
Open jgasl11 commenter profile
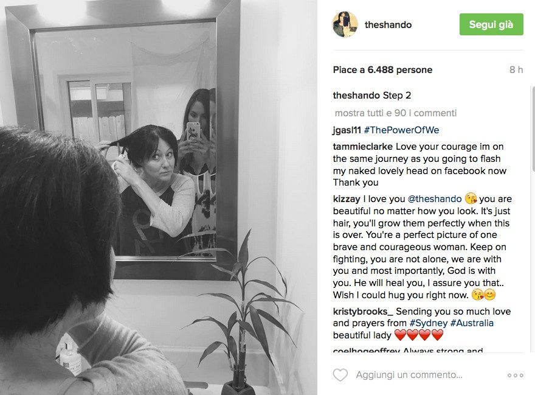tap(347, 130)
